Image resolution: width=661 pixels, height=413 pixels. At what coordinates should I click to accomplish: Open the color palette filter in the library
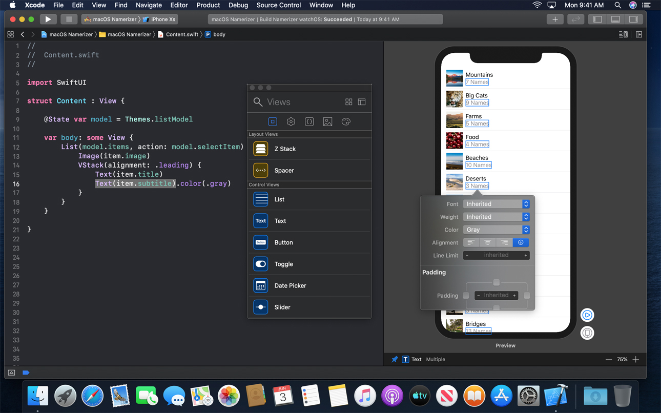coord(346,121)
